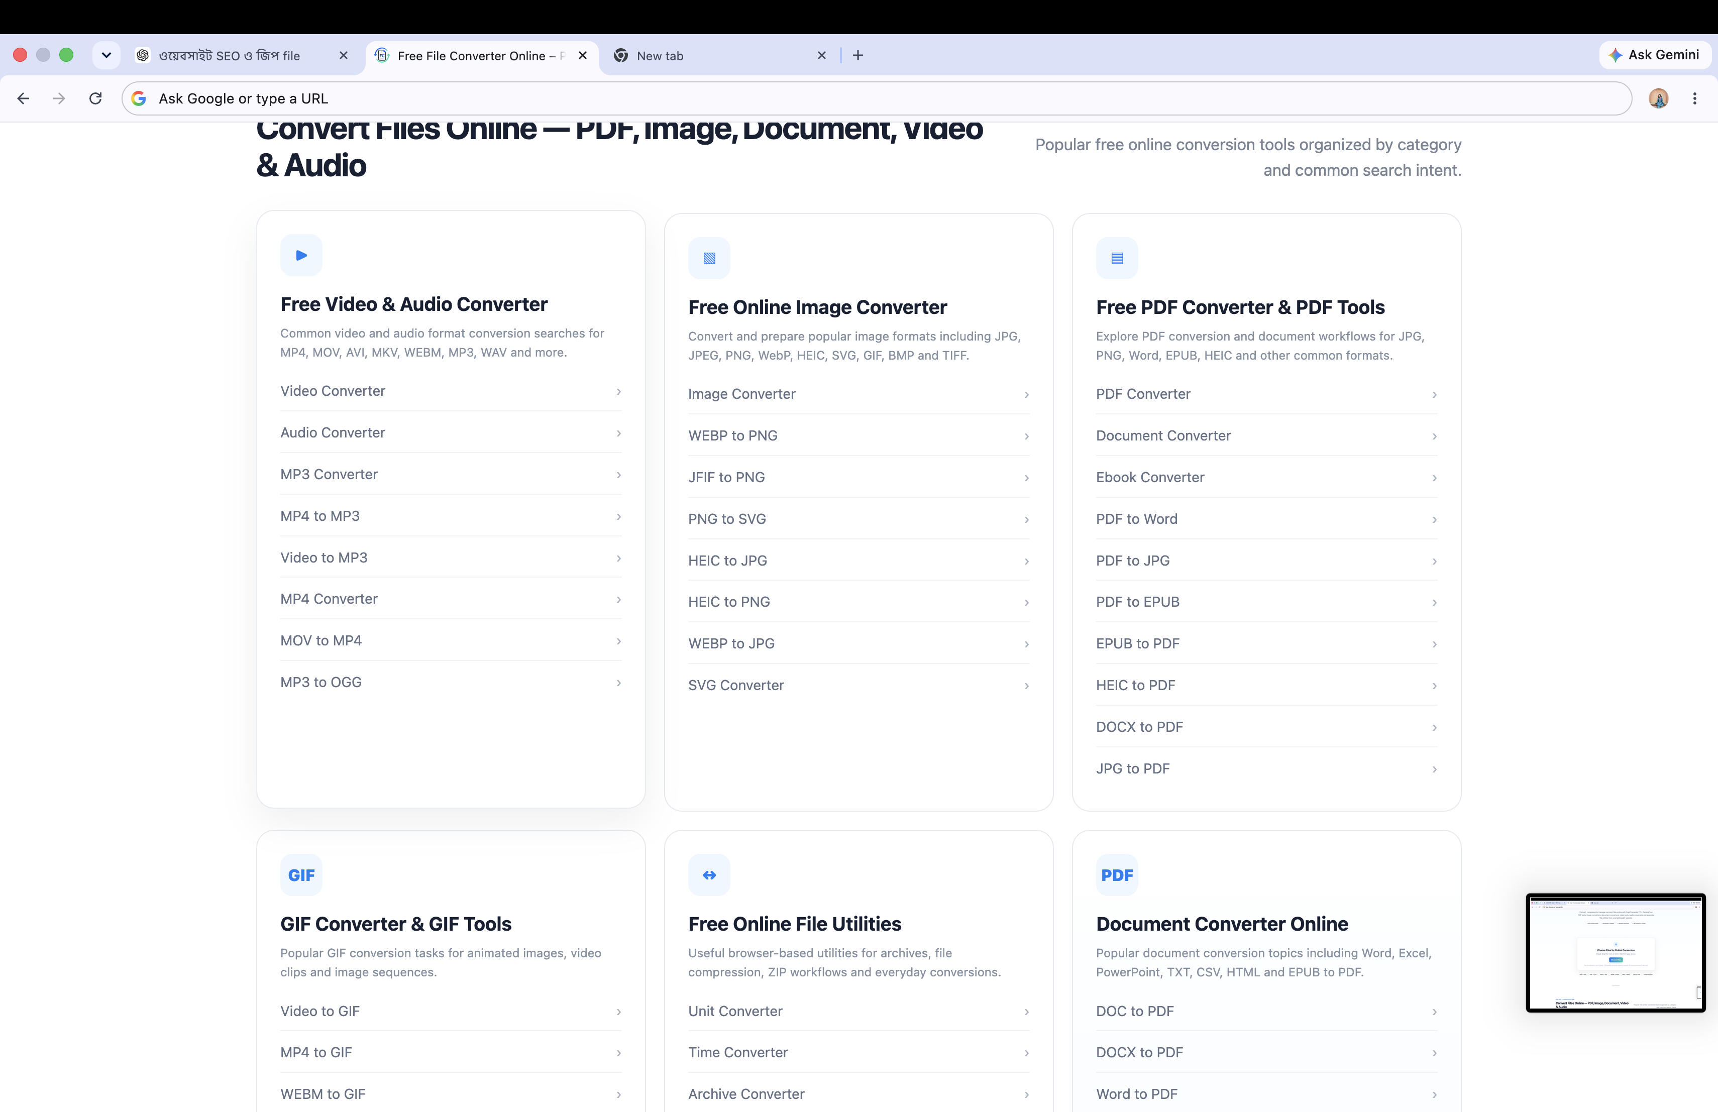The height and width of the screenshot is (1112, 1718).
Task: Open the Chrome three-dot menu
Action: 1694,98
